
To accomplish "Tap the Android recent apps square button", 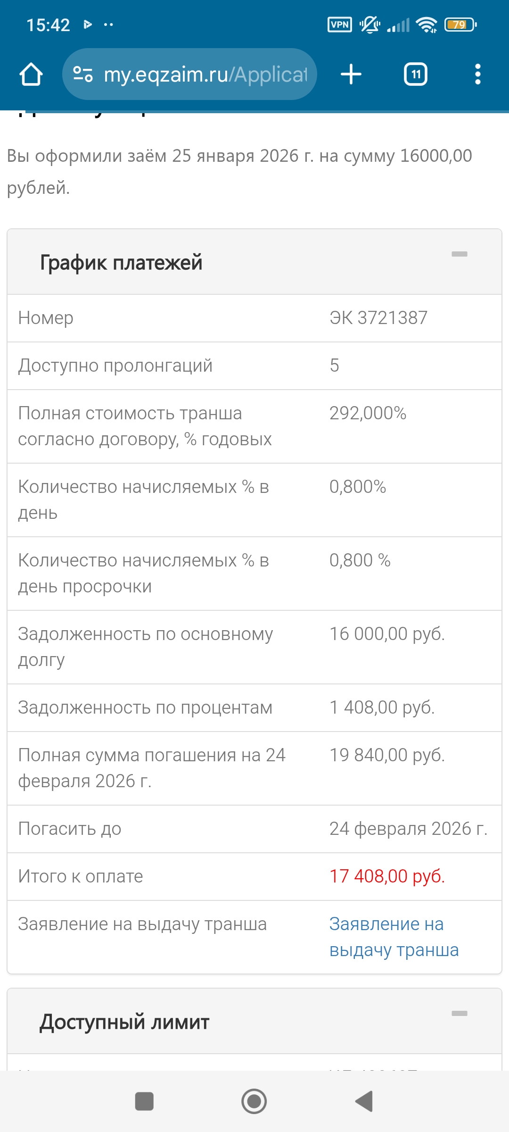I will [x=144, y=1101].
